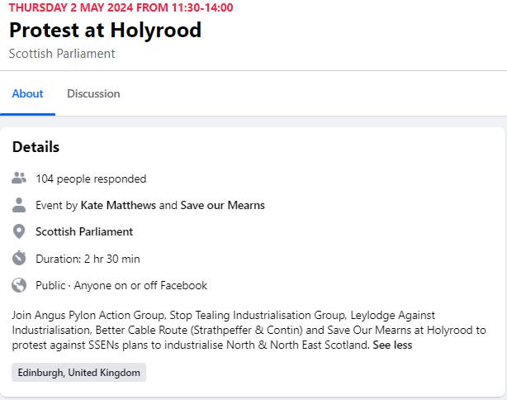507x400 pixels.
Task: Click the Protest at Holyrood title
Action: pyautogui.click(x=106, y=30)
